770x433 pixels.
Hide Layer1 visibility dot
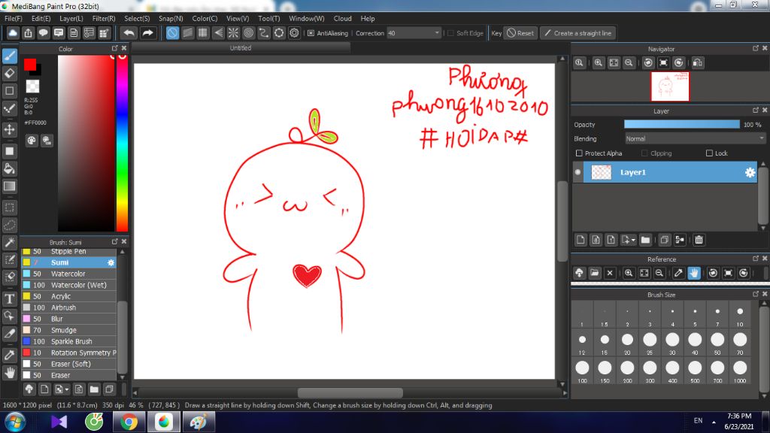click(x=578, y=172)
